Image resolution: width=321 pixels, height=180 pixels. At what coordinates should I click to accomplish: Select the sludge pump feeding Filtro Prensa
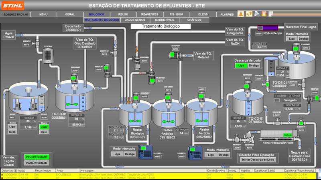click(x=249, y=138)
